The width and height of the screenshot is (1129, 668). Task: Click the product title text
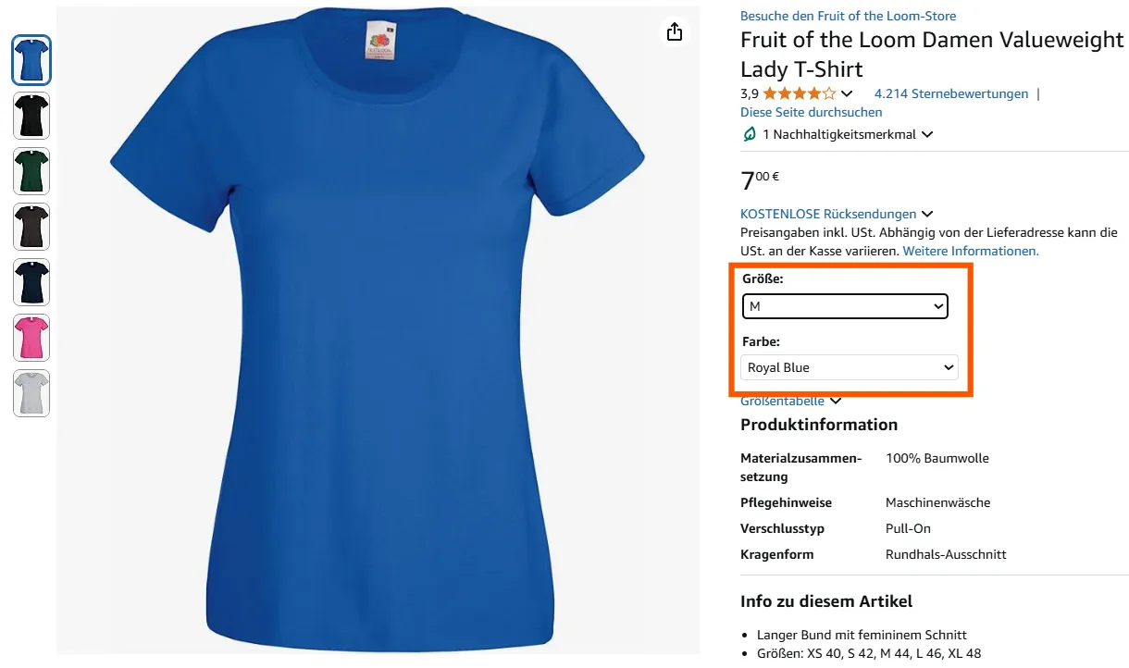932,54
